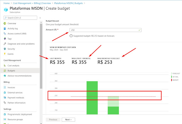
Task: Click the ACTUAL legend color swatch
Action: click(x=172, y=77)
